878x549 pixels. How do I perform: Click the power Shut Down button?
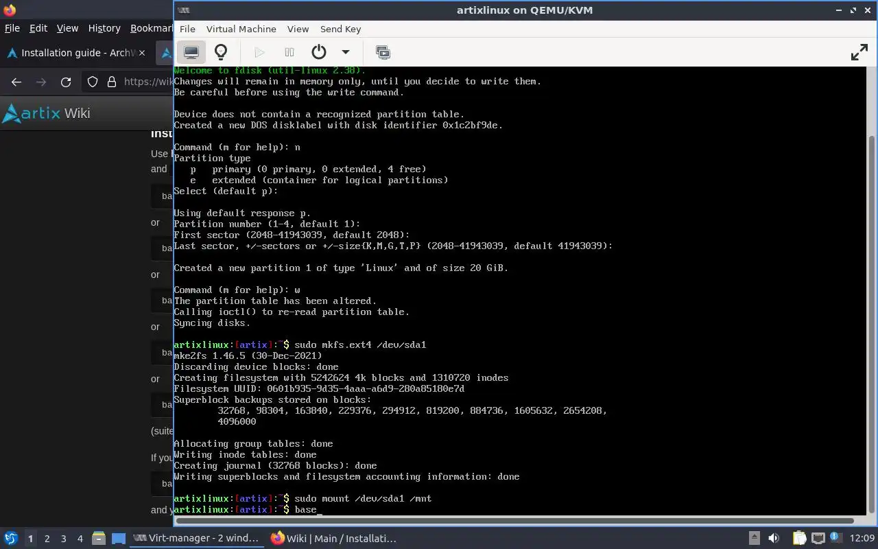[x=318, y=52]
